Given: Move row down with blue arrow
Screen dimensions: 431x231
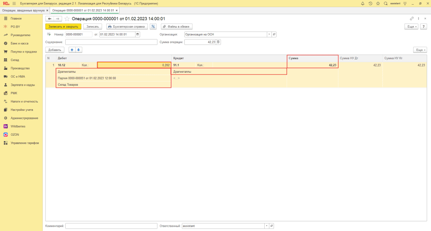Looking at the screenshot, I should [x=79, y=50].
